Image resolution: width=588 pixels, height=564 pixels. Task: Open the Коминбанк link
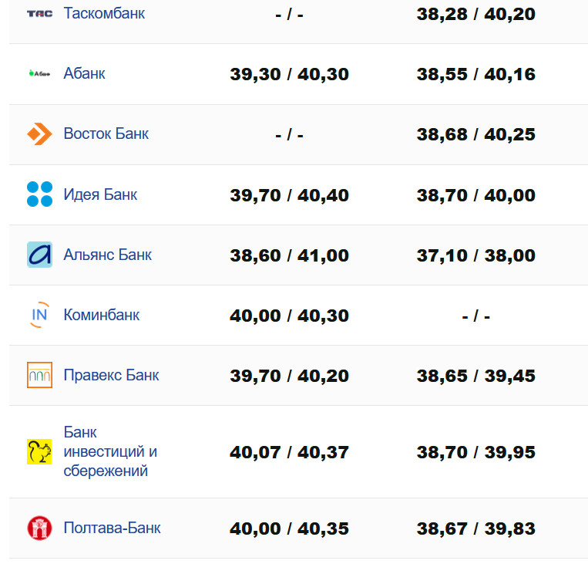[x=101, y=315]
